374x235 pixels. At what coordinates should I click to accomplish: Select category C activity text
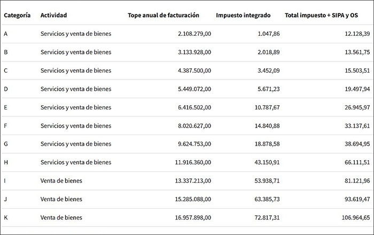point(76,70)
